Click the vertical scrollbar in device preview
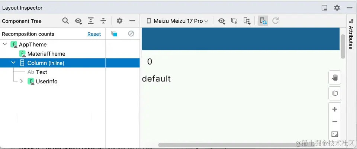Image resolution: width=357 pixels, height=149 pixels. 342,46
